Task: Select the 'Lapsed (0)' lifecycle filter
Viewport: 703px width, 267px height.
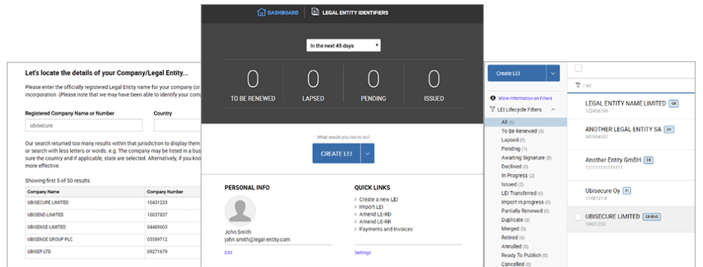Action: [x=513, y=140]
